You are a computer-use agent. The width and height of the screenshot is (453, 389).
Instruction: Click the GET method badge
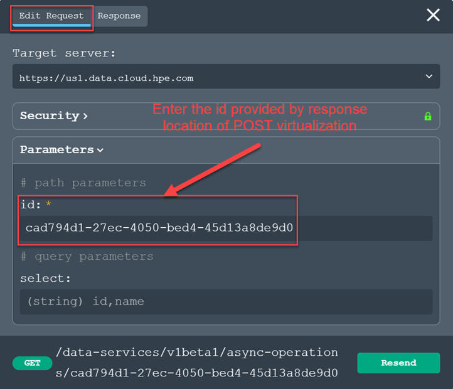pyautogui.click(x=33, y=363)
